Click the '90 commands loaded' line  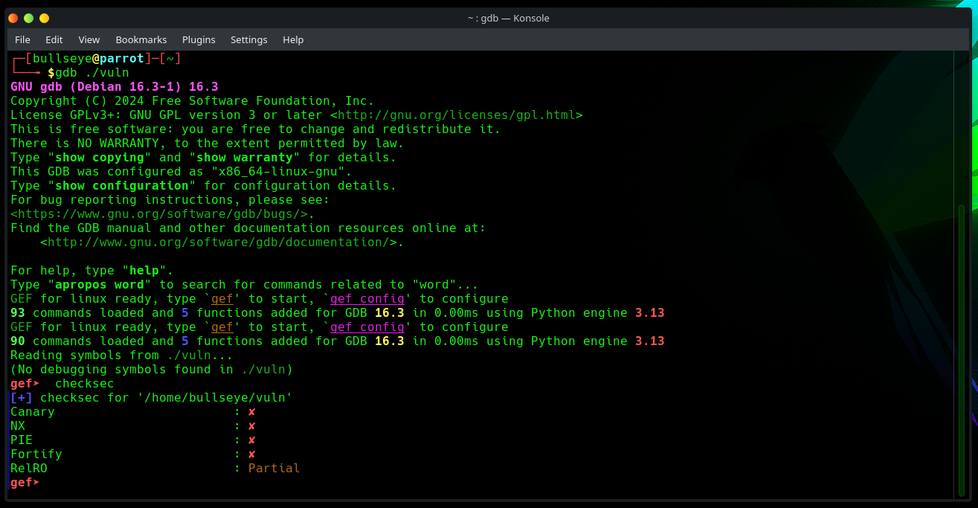338,341
